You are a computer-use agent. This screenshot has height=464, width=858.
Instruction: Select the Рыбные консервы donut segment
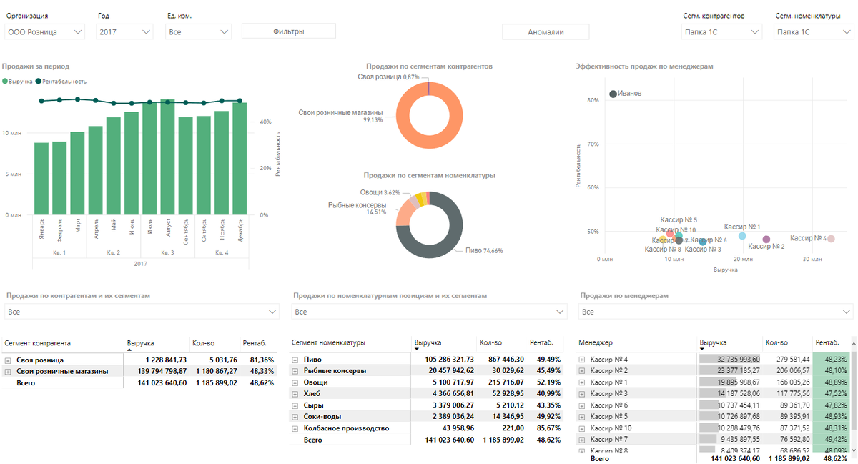(x=406, y=211)
